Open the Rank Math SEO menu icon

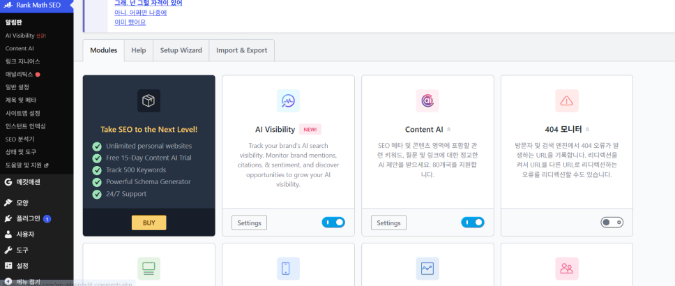click(8, 6)
